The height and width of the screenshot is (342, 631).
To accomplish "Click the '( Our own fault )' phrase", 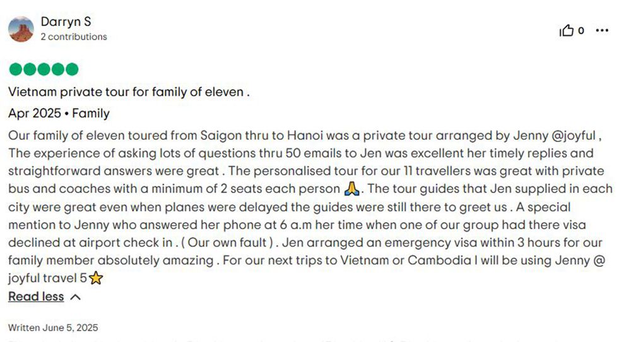I will tap(227, 243).
